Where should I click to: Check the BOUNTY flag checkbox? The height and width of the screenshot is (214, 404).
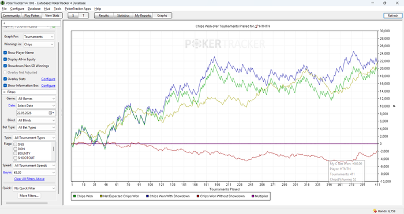tap(16, 154)
